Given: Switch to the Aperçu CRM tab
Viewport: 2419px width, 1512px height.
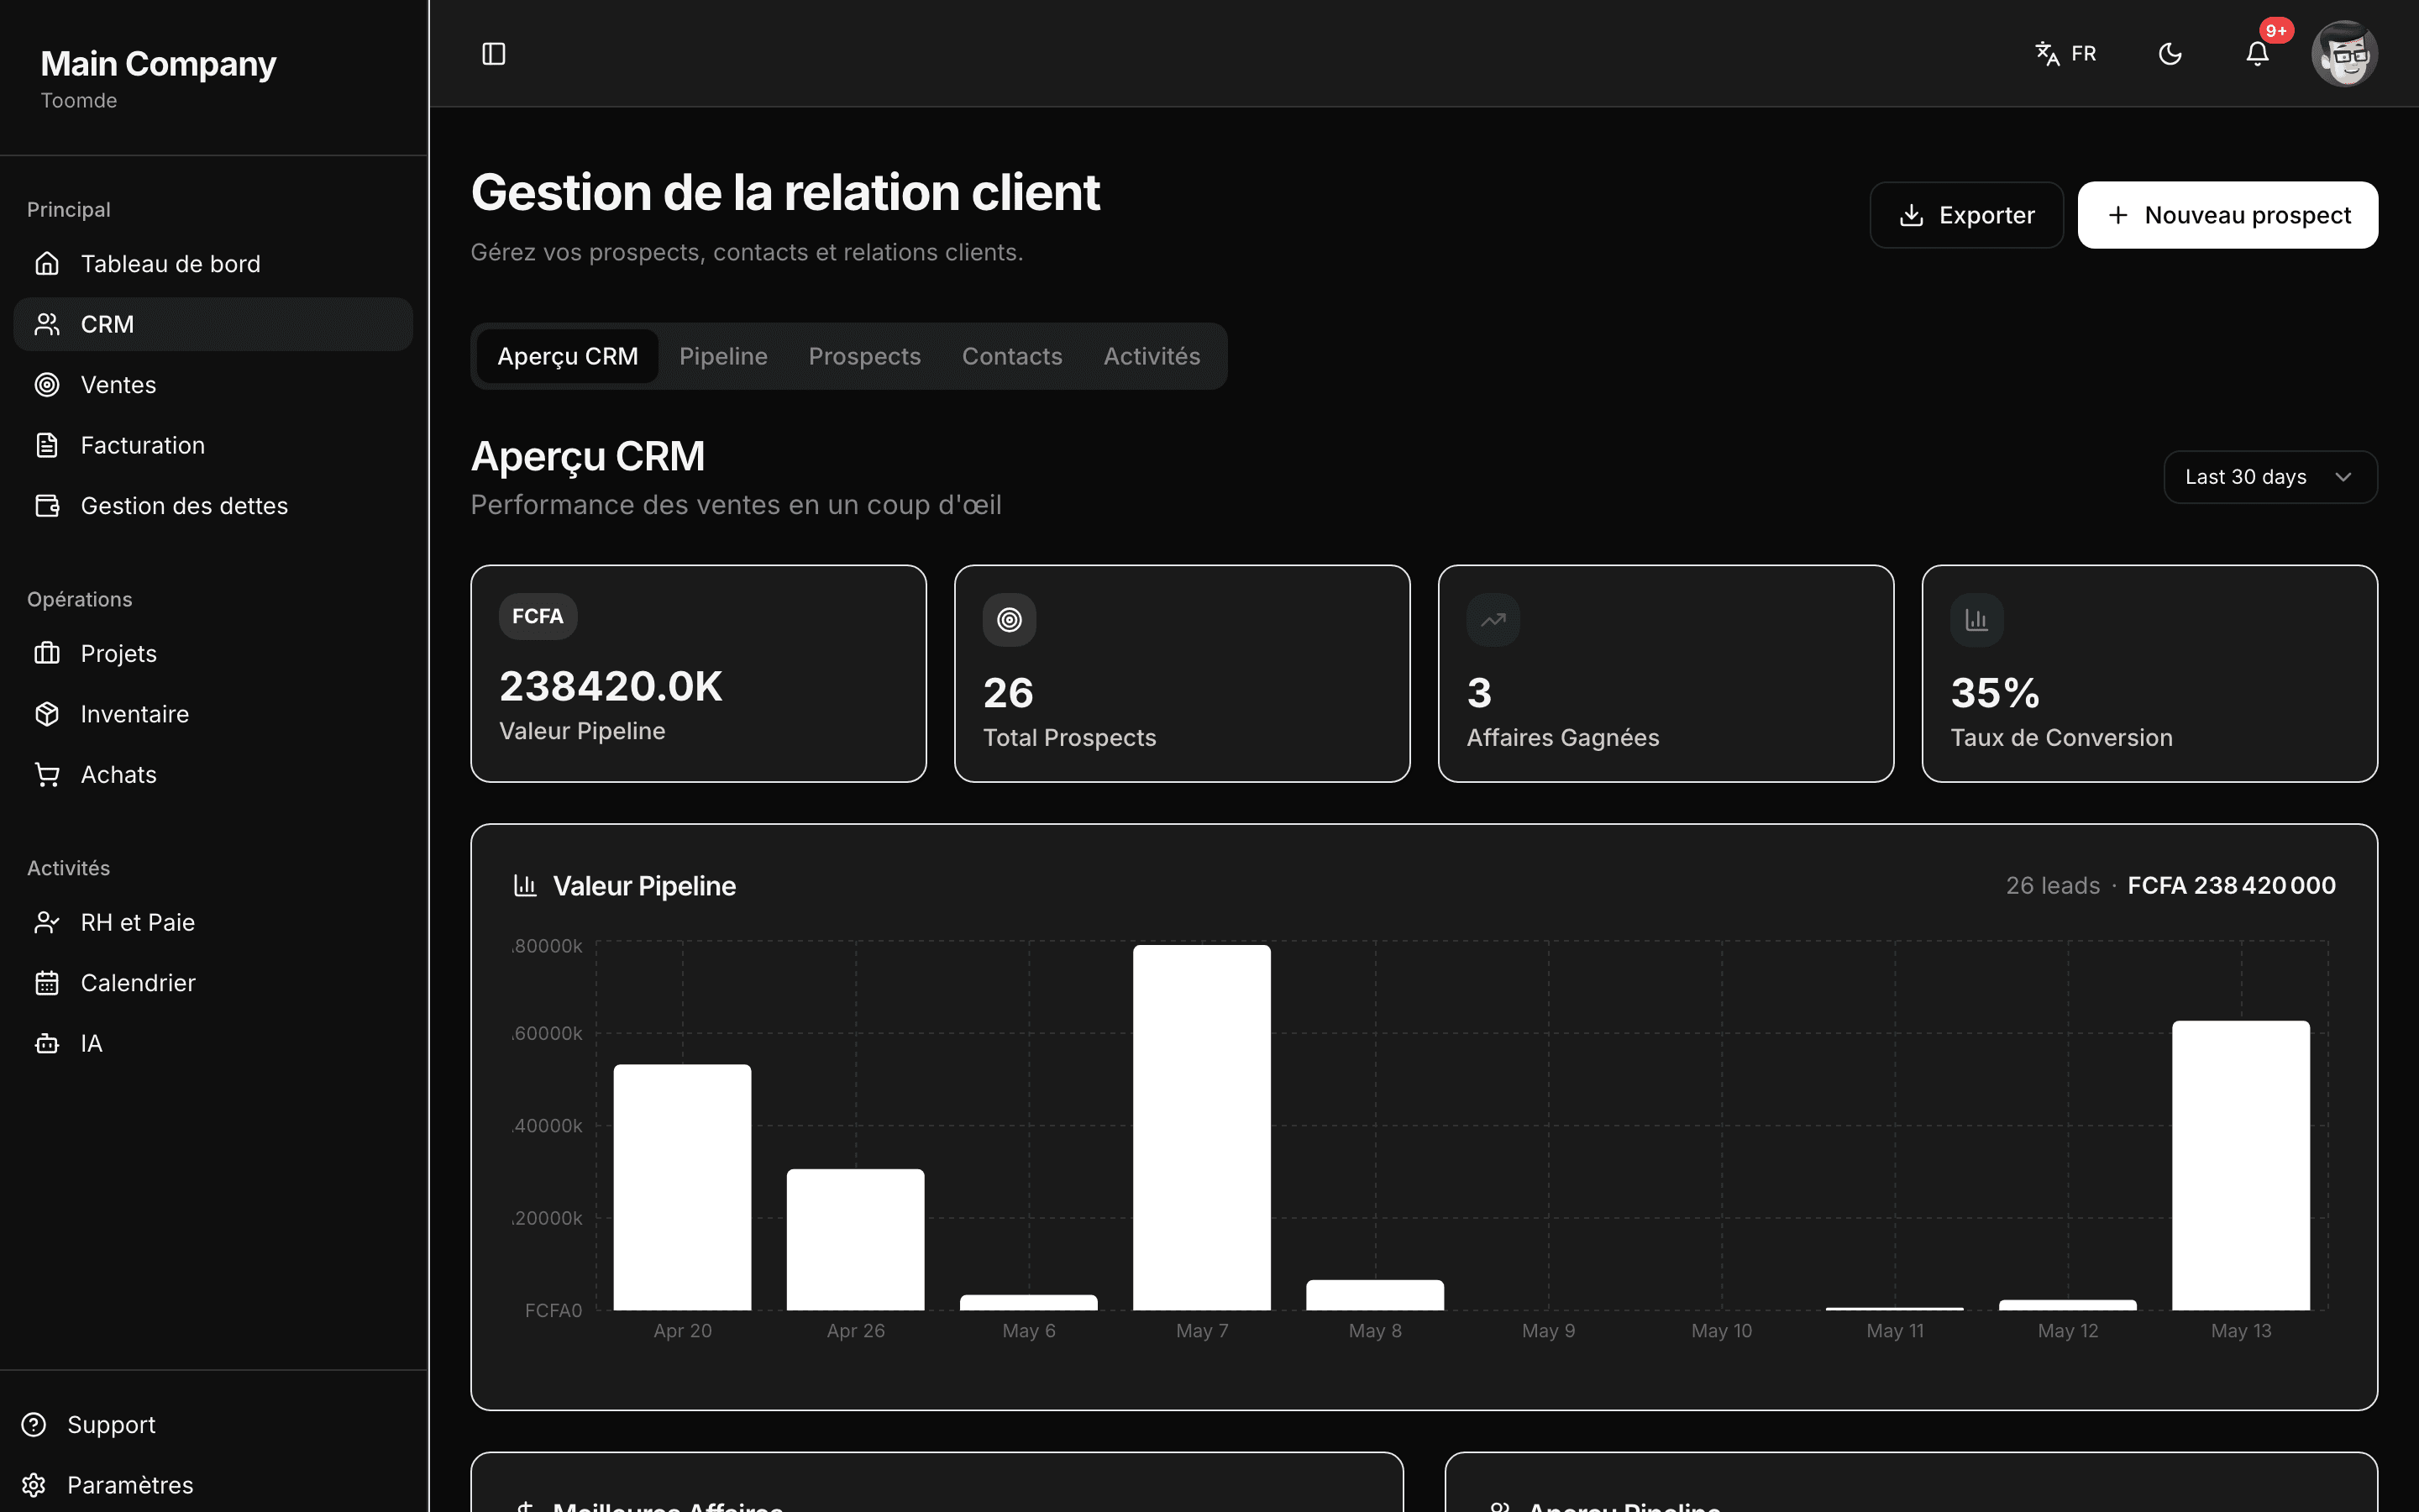Looking at the screenshot, I should point(568,356).
